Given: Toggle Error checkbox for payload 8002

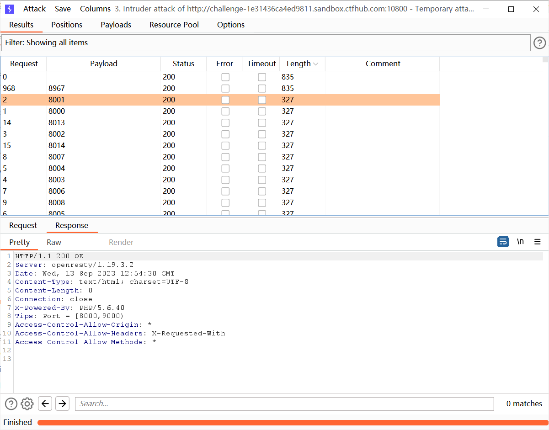Looking at the screenshot, I should pos(225,134).
